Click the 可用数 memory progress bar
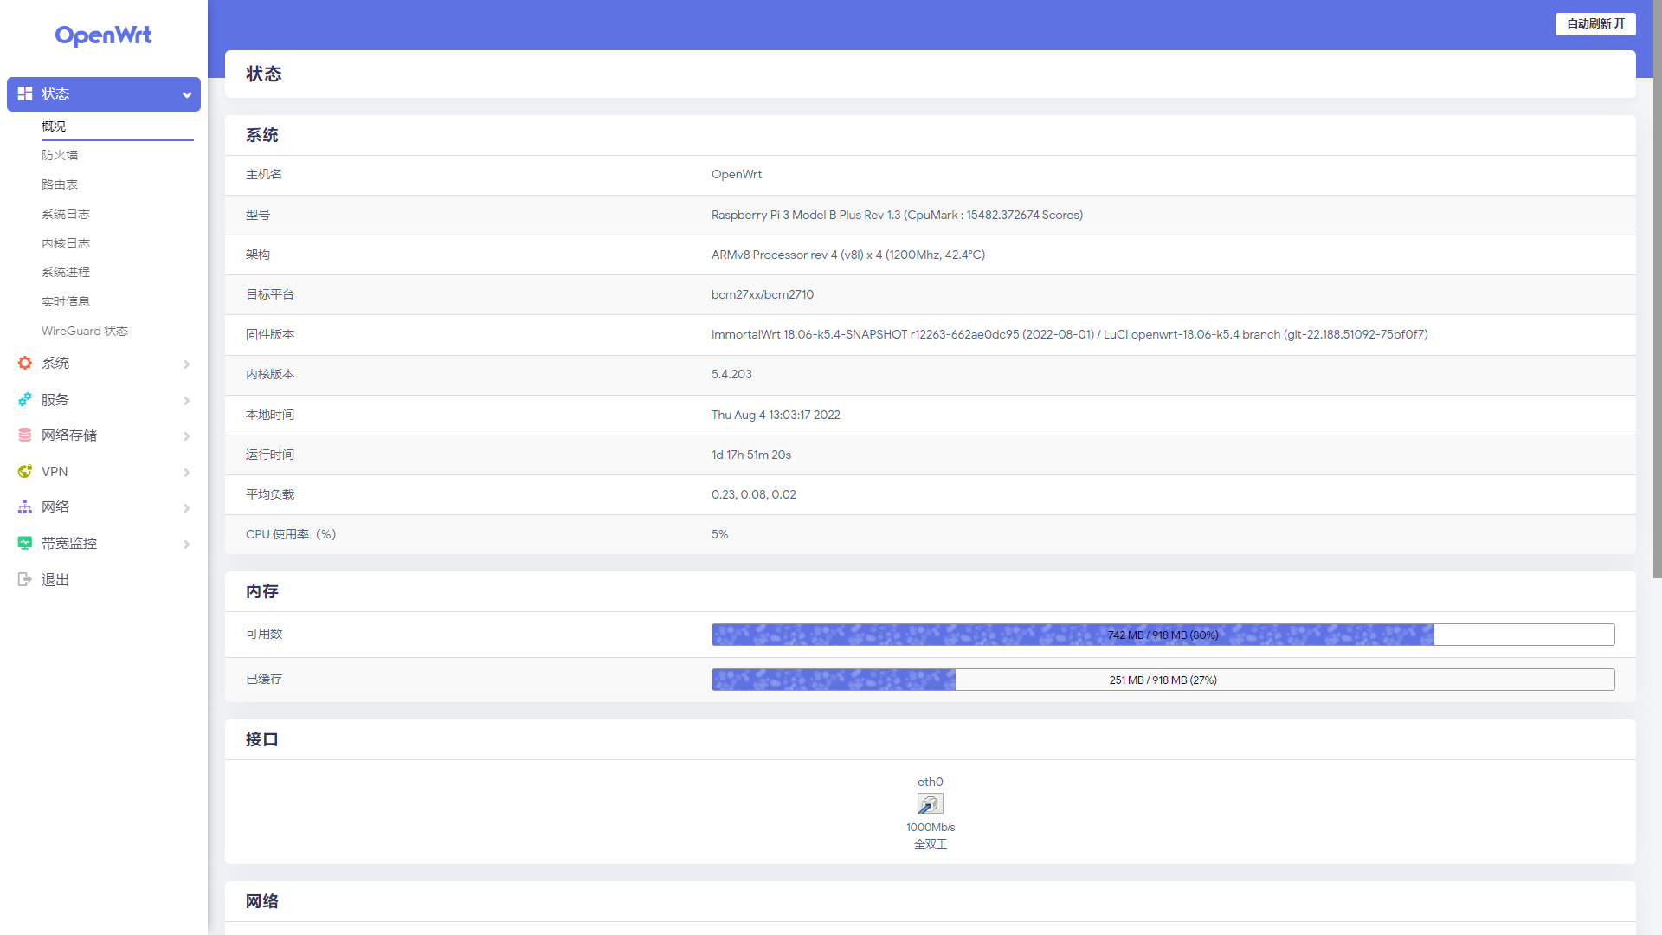1662x935 pixels. 1163,635
